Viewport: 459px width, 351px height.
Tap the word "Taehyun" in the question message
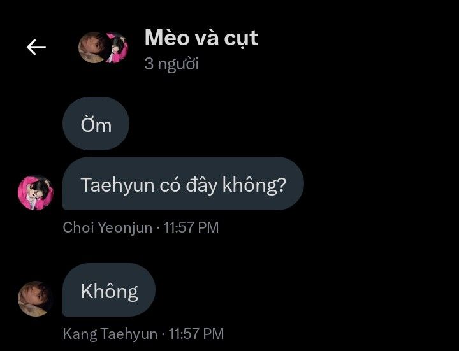tap(117, 185)
